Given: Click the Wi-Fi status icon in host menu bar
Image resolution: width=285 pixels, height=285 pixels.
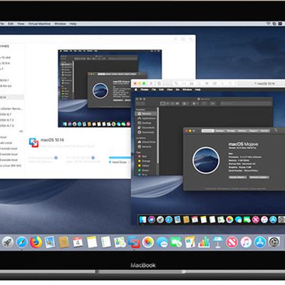Looking at the screenshot, I should (269, 24).
